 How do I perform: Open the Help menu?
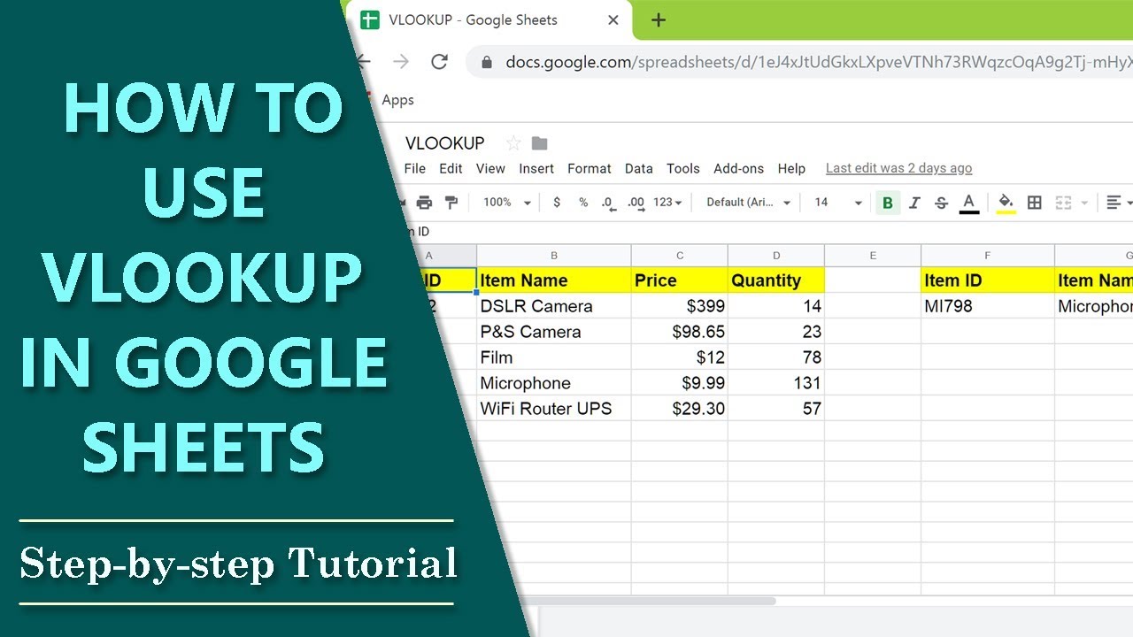coord(791,168)
